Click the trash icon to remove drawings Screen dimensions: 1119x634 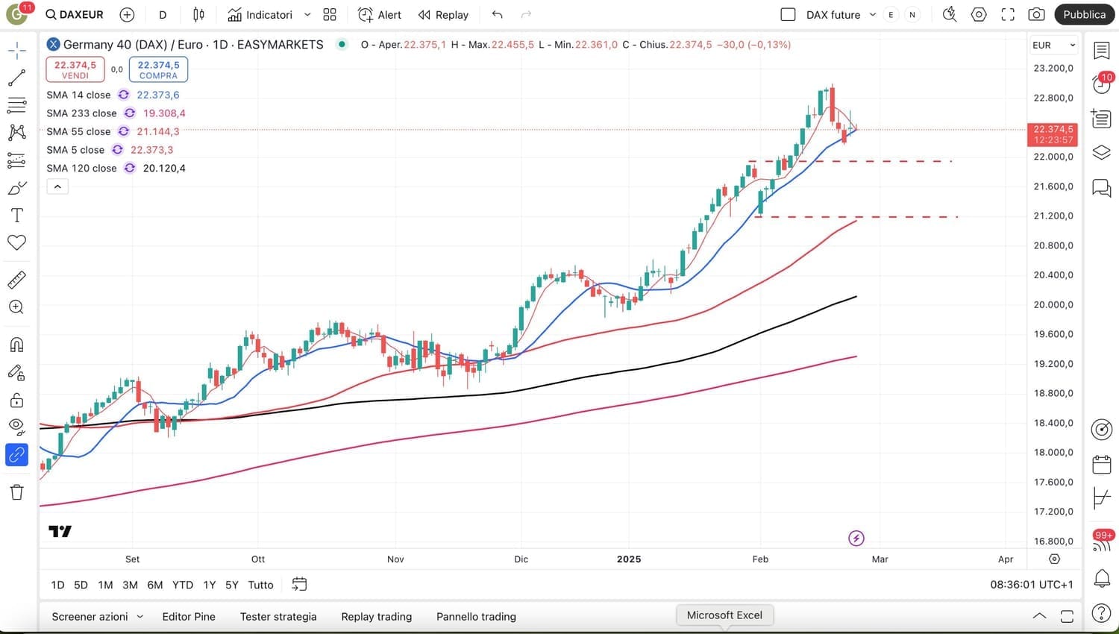(x=16, y=492)
